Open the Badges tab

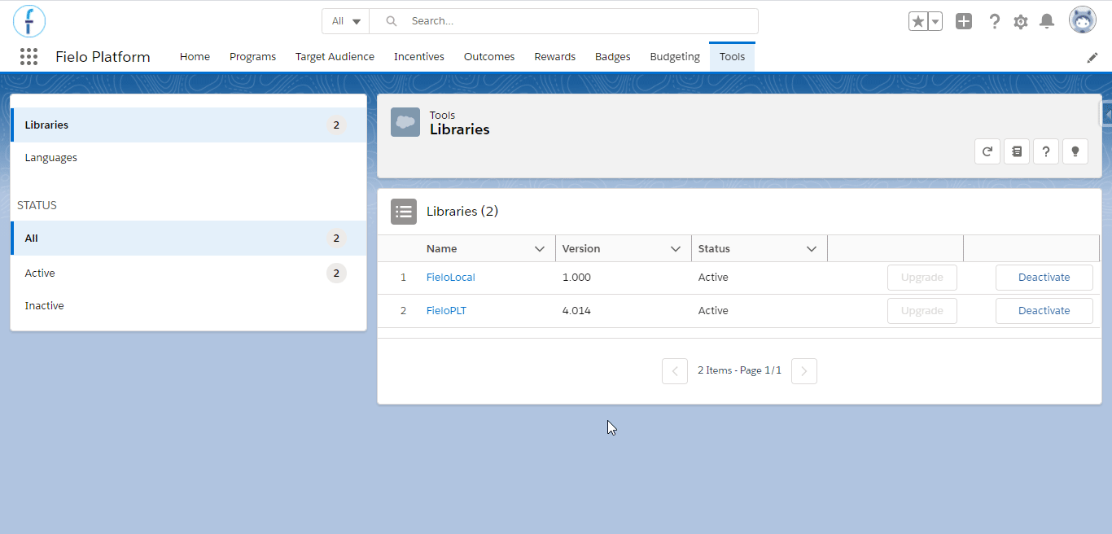[613, 57]
